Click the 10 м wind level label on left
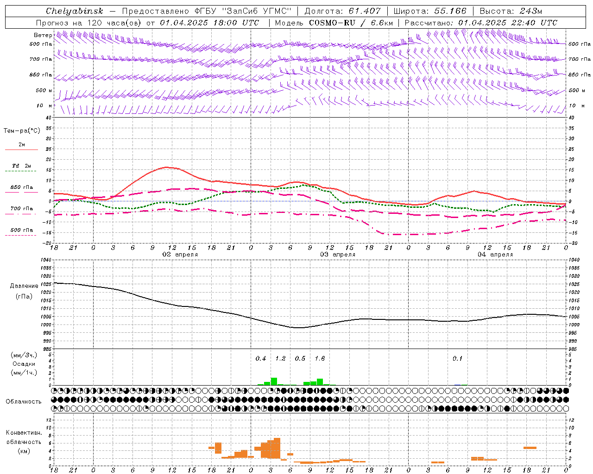This screenshot has height=474, width=593. 44,106
